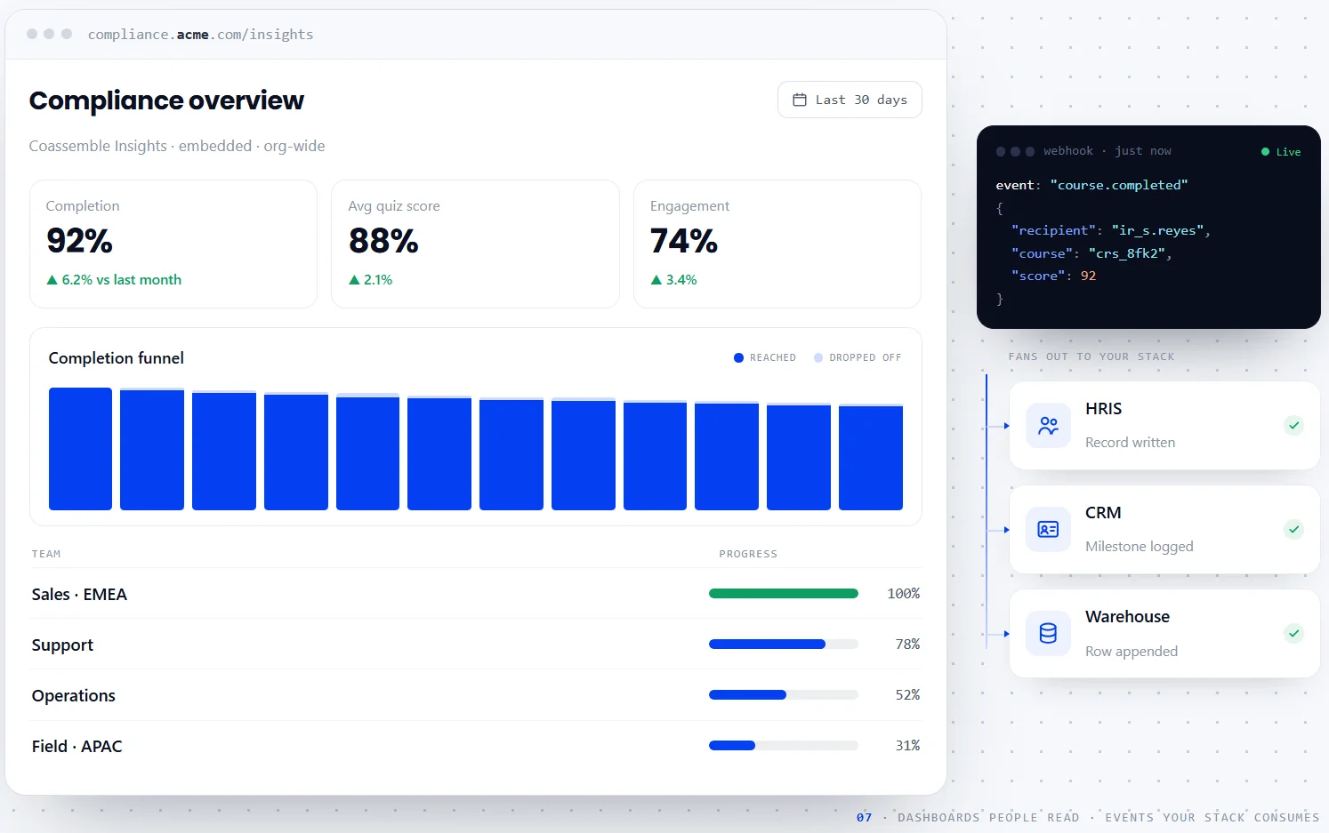Click the green checkmark on the CRM card
The height and width of the screenshot is (833, 1329).
(1294, 529)
